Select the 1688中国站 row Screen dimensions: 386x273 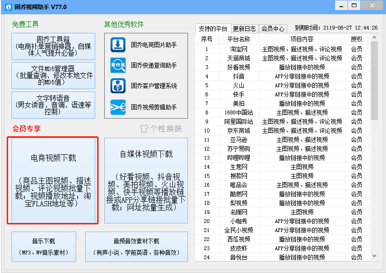[x=283, y=112]
